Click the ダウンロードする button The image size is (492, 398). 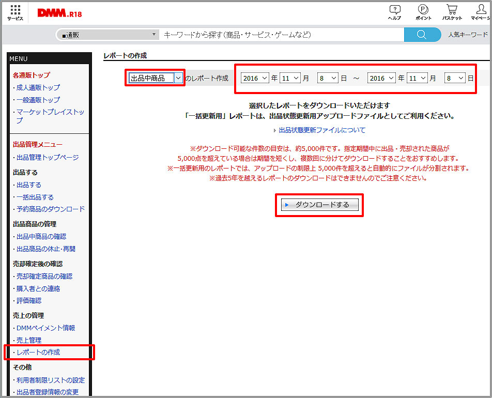pos(319,205)
